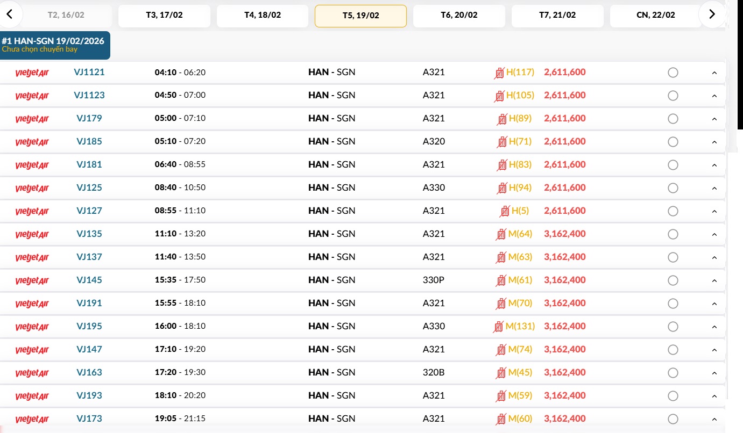The width and height of the screenshot is (743, 433).
Task: Switch to the T3, 17/02 date tab
Action: pos(164,16)
